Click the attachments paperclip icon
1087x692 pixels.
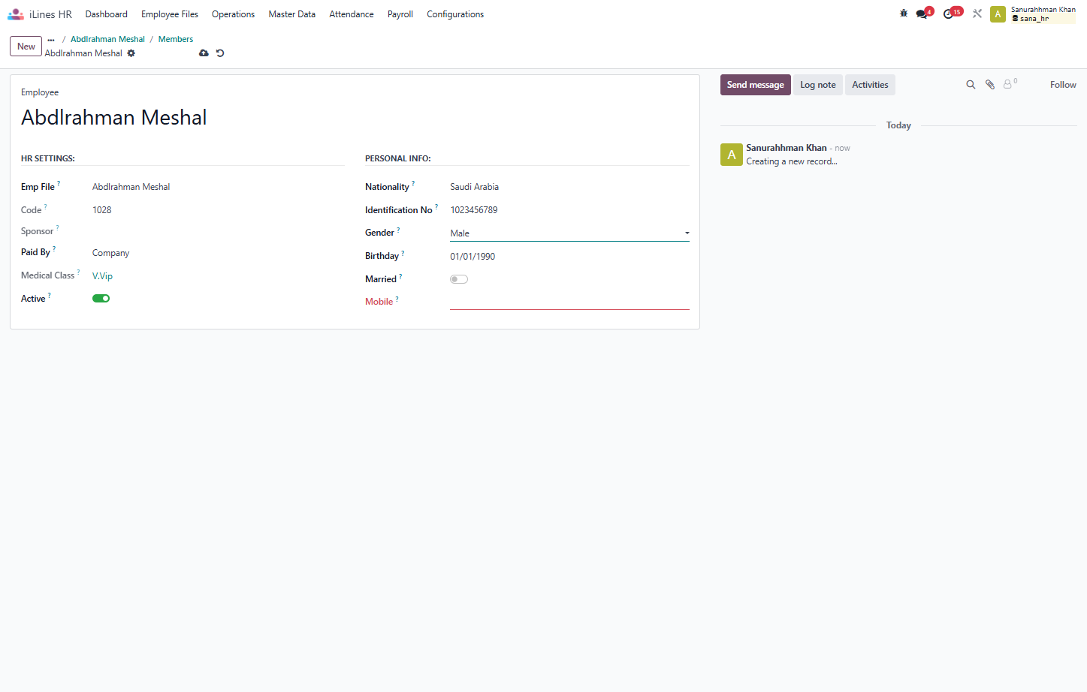pyautogui.click(x=990, y=85)
